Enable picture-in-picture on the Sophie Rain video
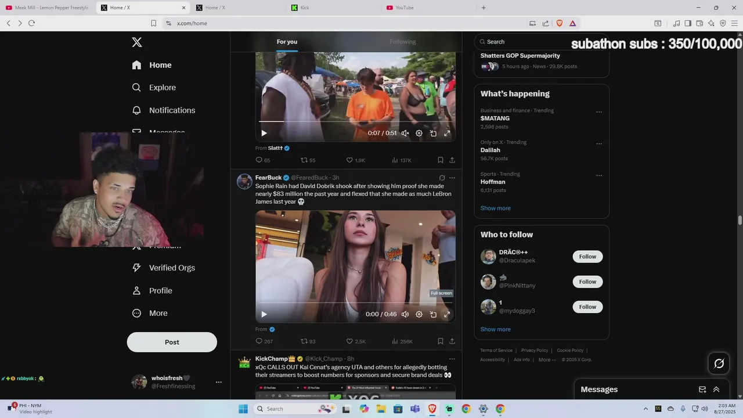Screen dimensions: 743x418 (433, 314)
